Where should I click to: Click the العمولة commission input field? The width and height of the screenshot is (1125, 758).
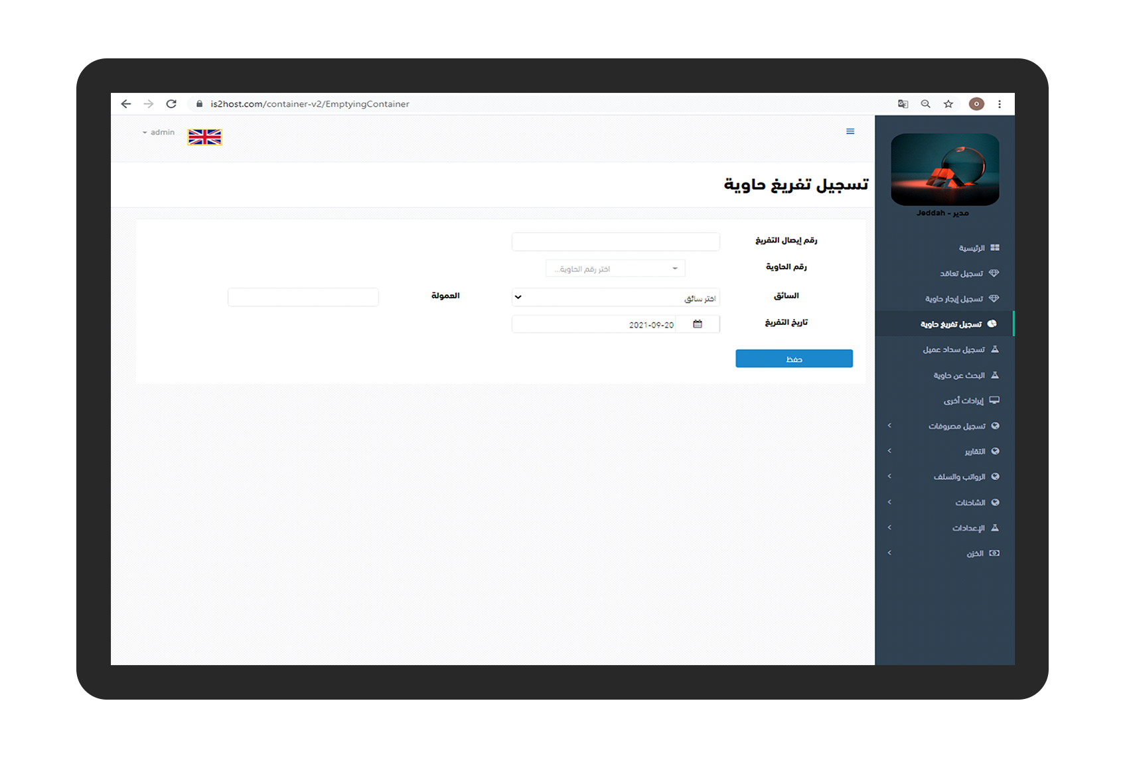303,297
